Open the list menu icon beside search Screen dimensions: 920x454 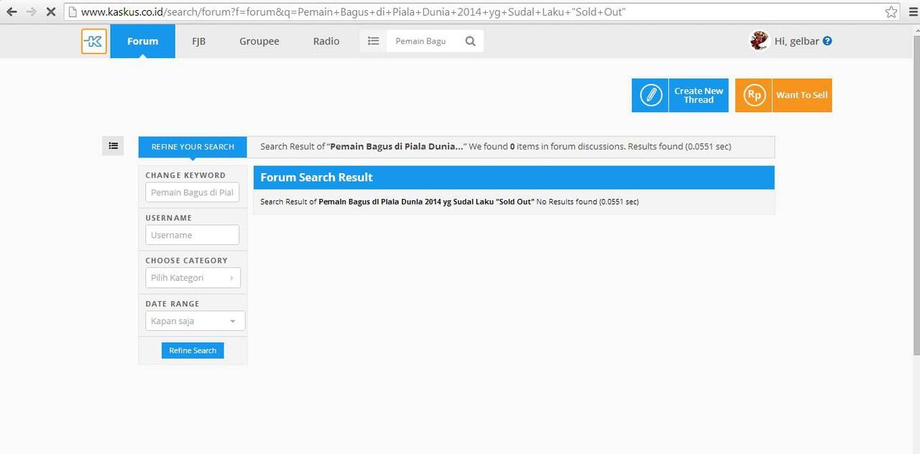point(373,41)
